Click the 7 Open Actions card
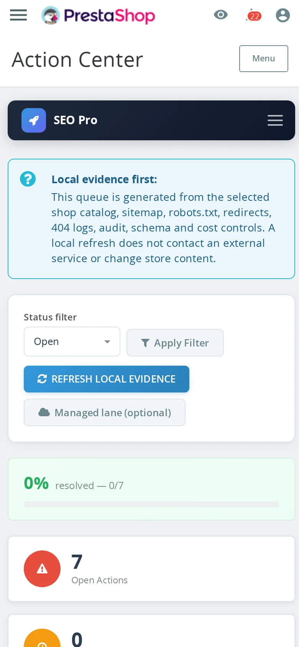The height and width of the screenshot is (647, 299). 151,569
